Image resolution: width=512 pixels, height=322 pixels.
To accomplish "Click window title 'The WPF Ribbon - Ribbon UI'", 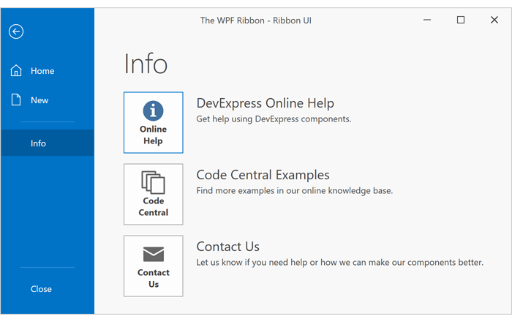I will click(256, 20).
